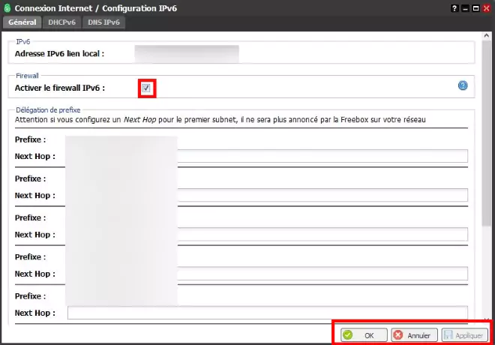Click into the fourth Next Hop field
Image resolution: width=495 pixels, height=345 pixels.
[x=322, y=273]
